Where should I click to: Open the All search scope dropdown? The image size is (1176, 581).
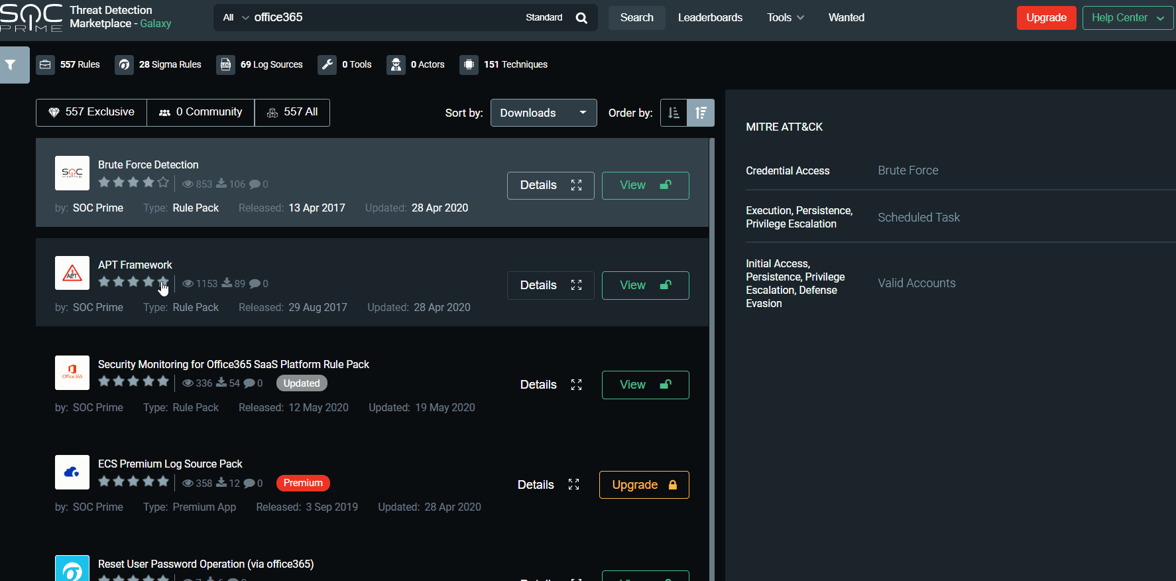[236, 18]
